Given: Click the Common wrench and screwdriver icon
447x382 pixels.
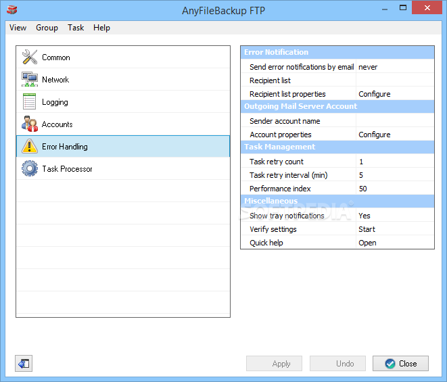Looking at the screenshot, I should (x=30, y=57).
